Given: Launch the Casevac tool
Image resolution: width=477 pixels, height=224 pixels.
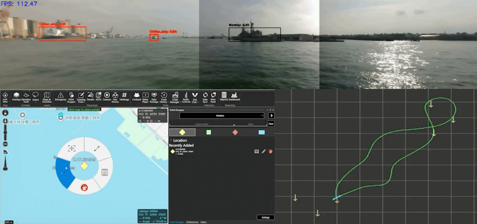Looking at the screenshot, I should click(107, 96).
